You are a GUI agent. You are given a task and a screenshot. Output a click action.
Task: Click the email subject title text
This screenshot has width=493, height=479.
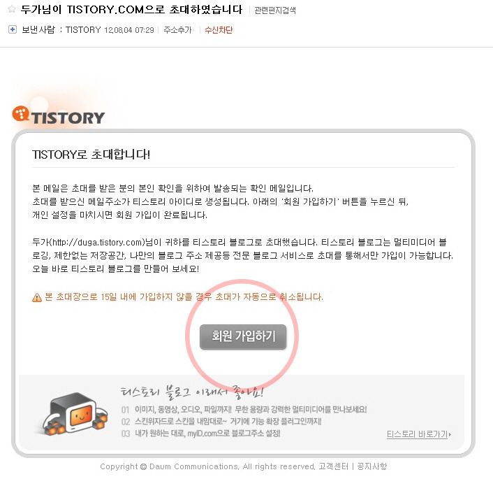[x=132, y=10]
